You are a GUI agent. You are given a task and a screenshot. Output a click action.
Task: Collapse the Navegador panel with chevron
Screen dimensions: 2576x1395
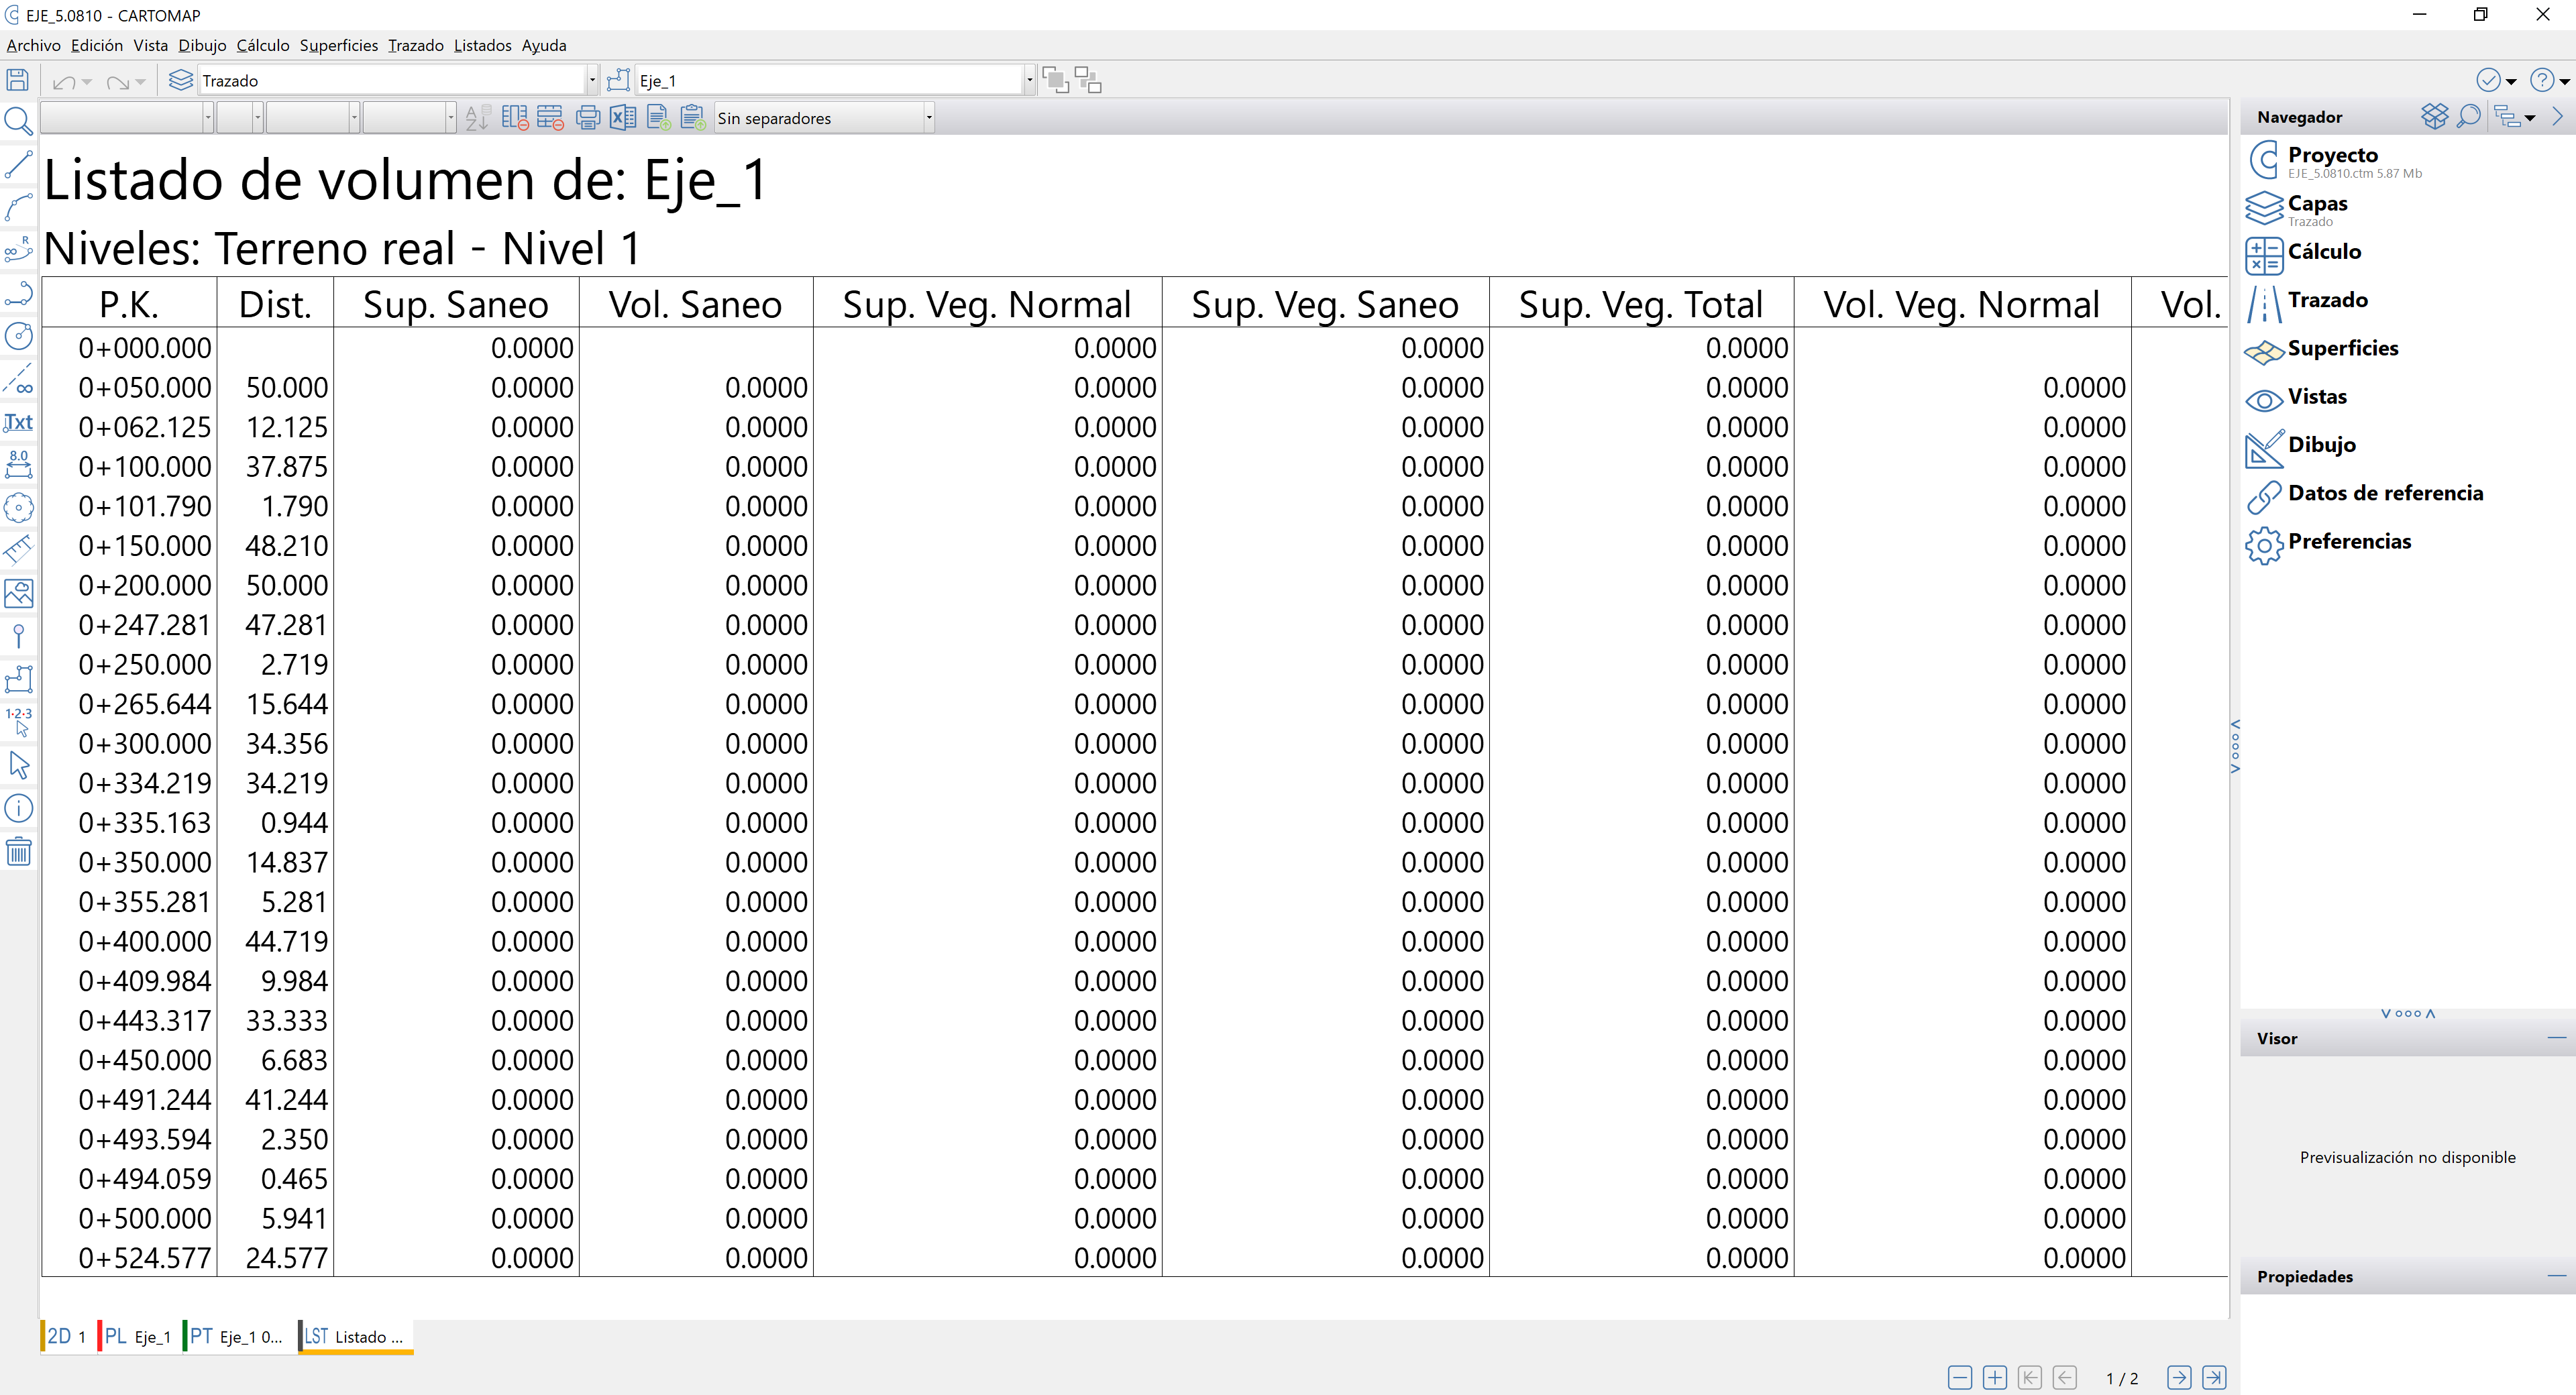(x=2559, y=117)
